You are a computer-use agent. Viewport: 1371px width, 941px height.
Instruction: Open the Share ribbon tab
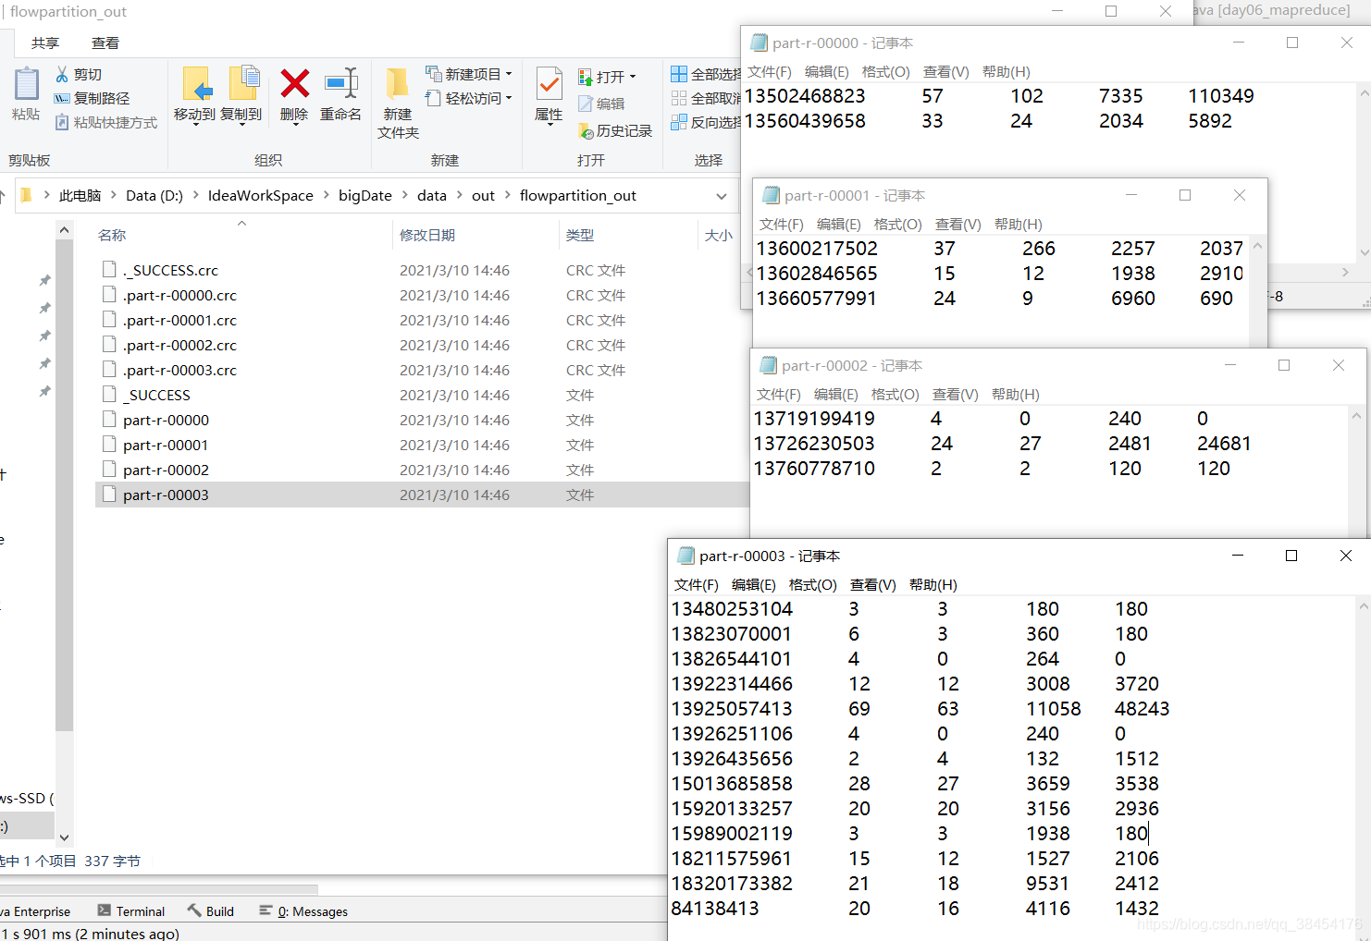(44, 43)
